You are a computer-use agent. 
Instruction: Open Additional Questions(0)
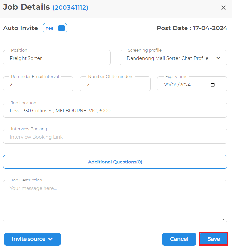[x=115, y=162]
